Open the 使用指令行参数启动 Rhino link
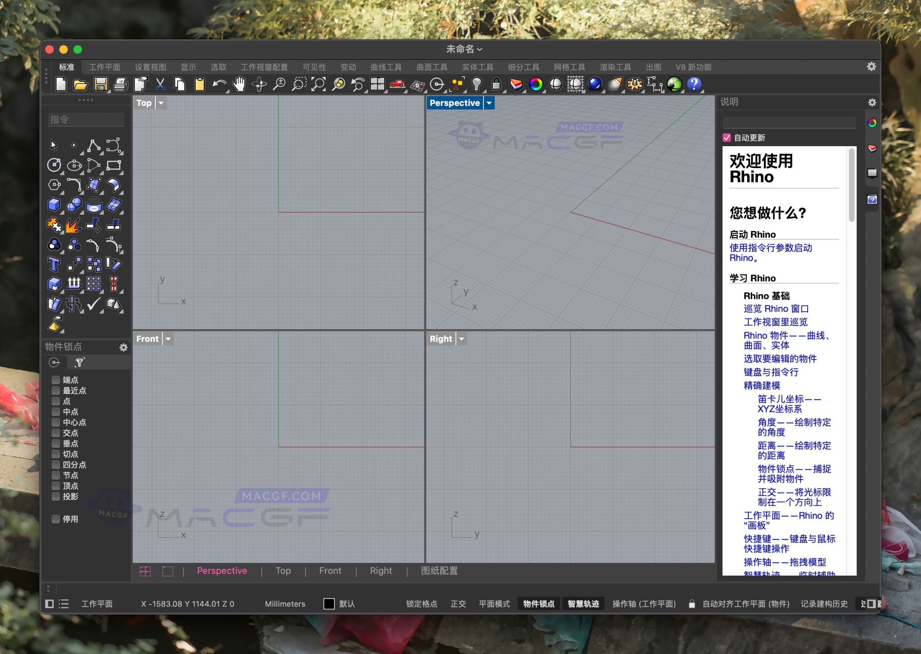The height and width of the screenshot is (654, 921). (x=770, y=253)
